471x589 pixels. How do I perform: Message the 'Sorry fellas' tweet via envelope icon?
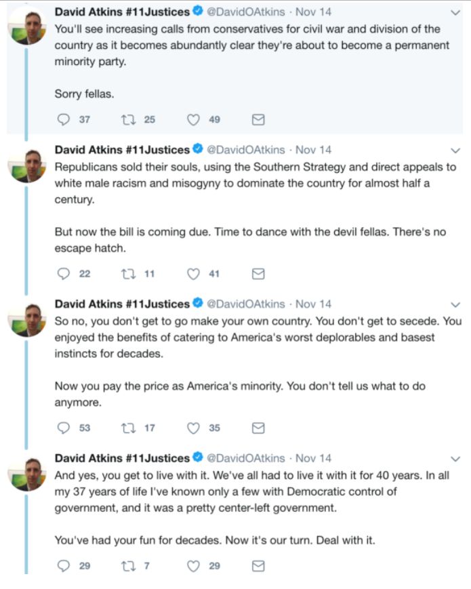(x=258, y=119)
